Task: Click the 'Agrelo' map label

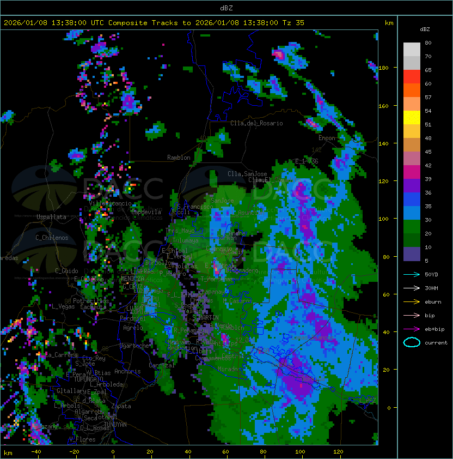Action: coord(133,328)
